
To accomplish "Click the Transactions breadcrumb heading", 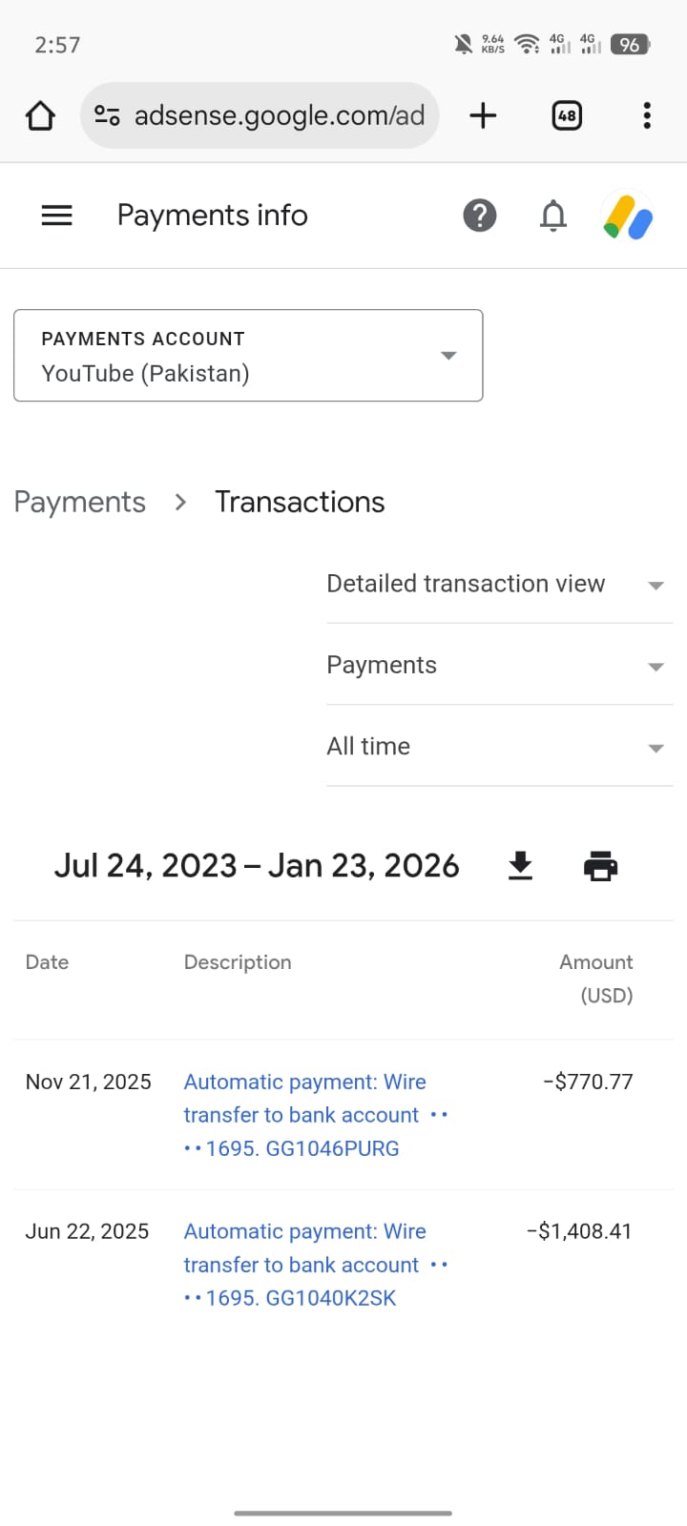I will (x=300, y=503).
